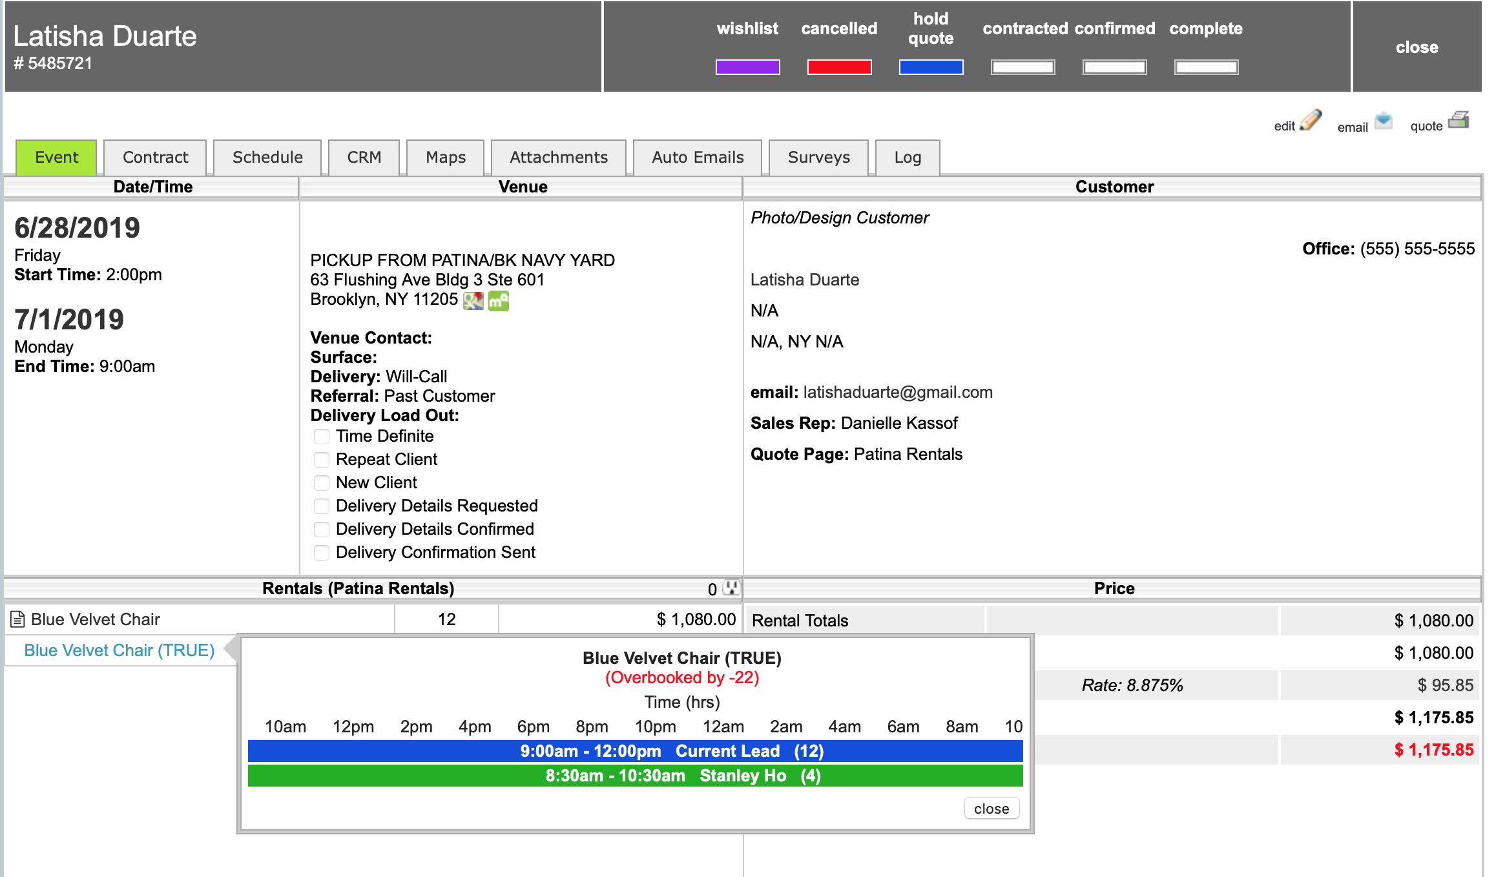The image size is (1505, 877).
Task: Enable the Repeat Client checkbox
Action: click(322, 460)
